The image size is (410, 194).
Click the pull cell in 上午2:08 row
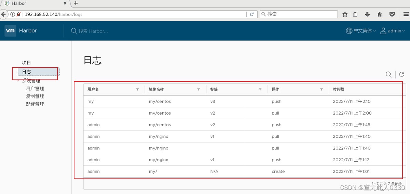275,113
